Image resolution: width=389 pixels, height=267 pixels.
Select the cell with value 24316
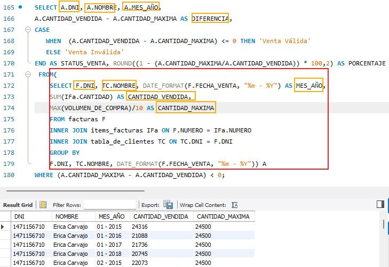(160, 227)
